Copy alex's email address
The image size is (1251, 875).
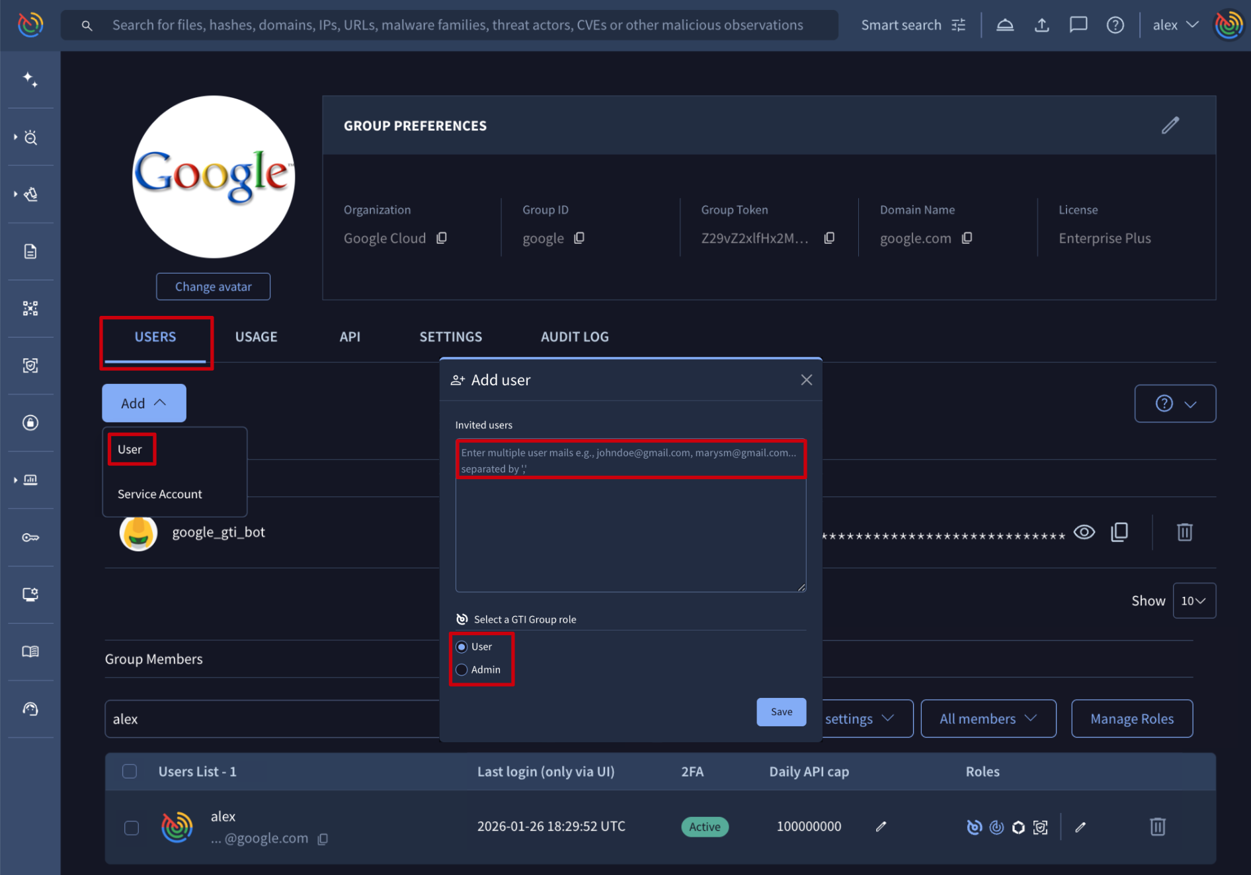(323, 839)
